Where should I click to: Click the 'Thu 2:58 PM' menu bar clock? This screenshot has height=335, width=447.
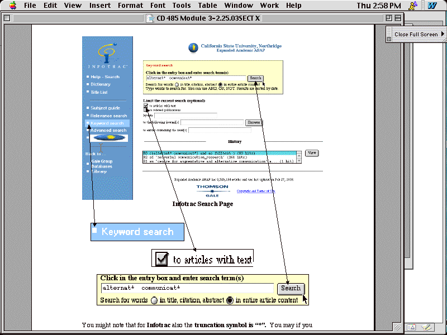pos(379,6)
